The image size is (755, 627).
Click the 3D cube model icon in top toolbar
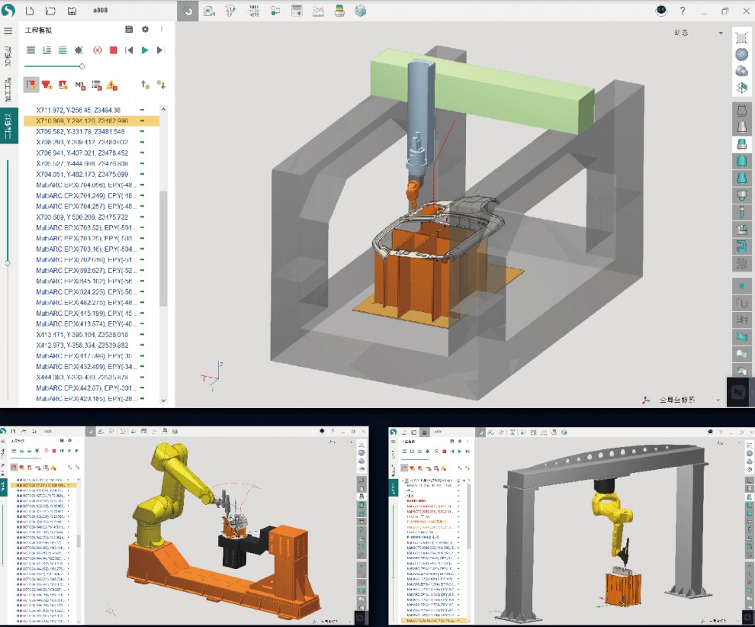point(361,10)
